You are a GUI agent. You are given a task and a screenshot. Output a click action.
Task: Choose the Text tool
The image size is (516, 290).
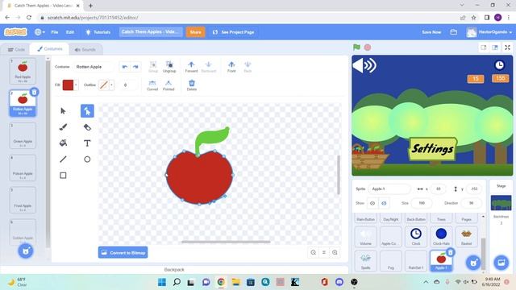tap(87, 143)
